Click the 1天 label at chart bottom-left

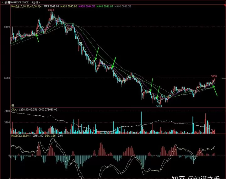[12, 106]
